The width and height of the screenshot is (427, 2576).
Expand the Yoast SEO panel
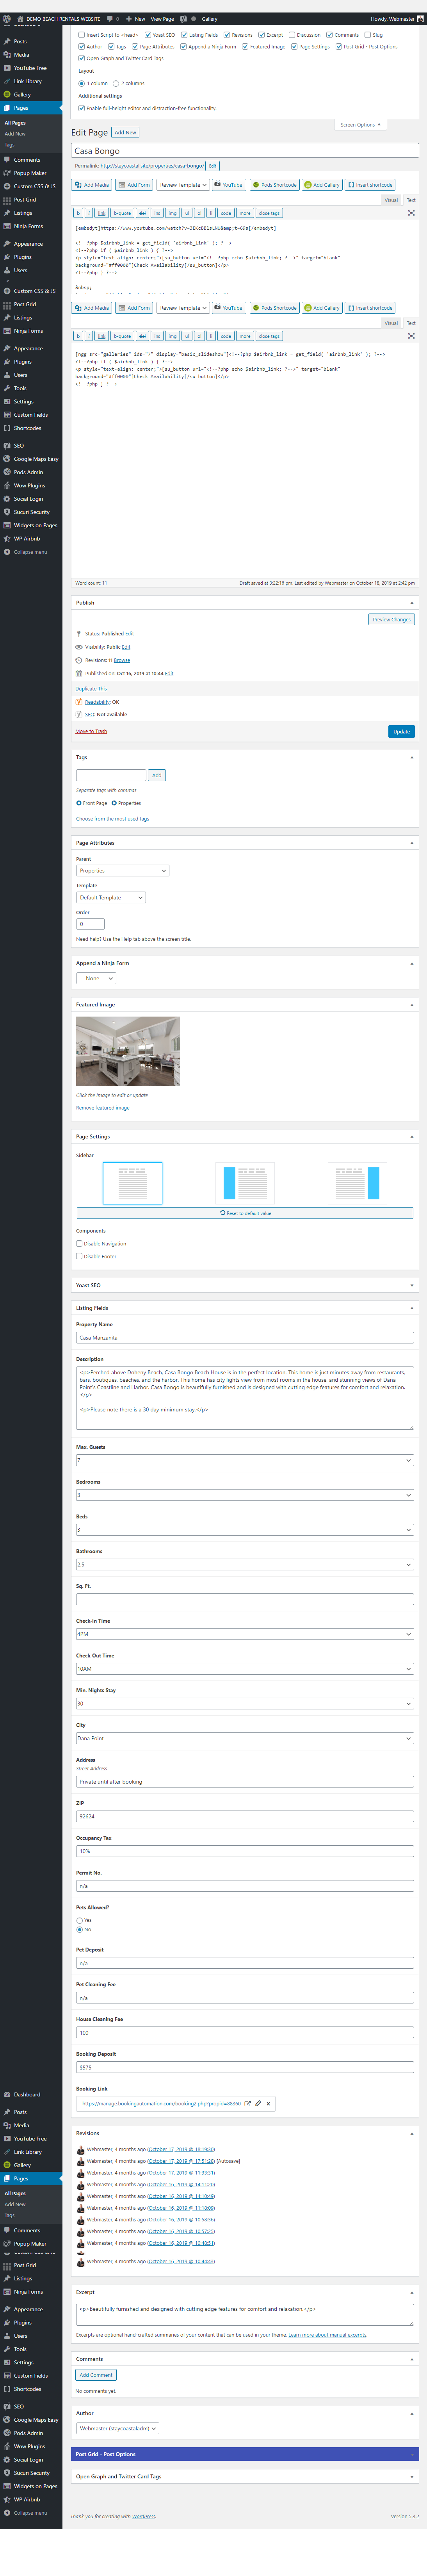(244, 1285)
